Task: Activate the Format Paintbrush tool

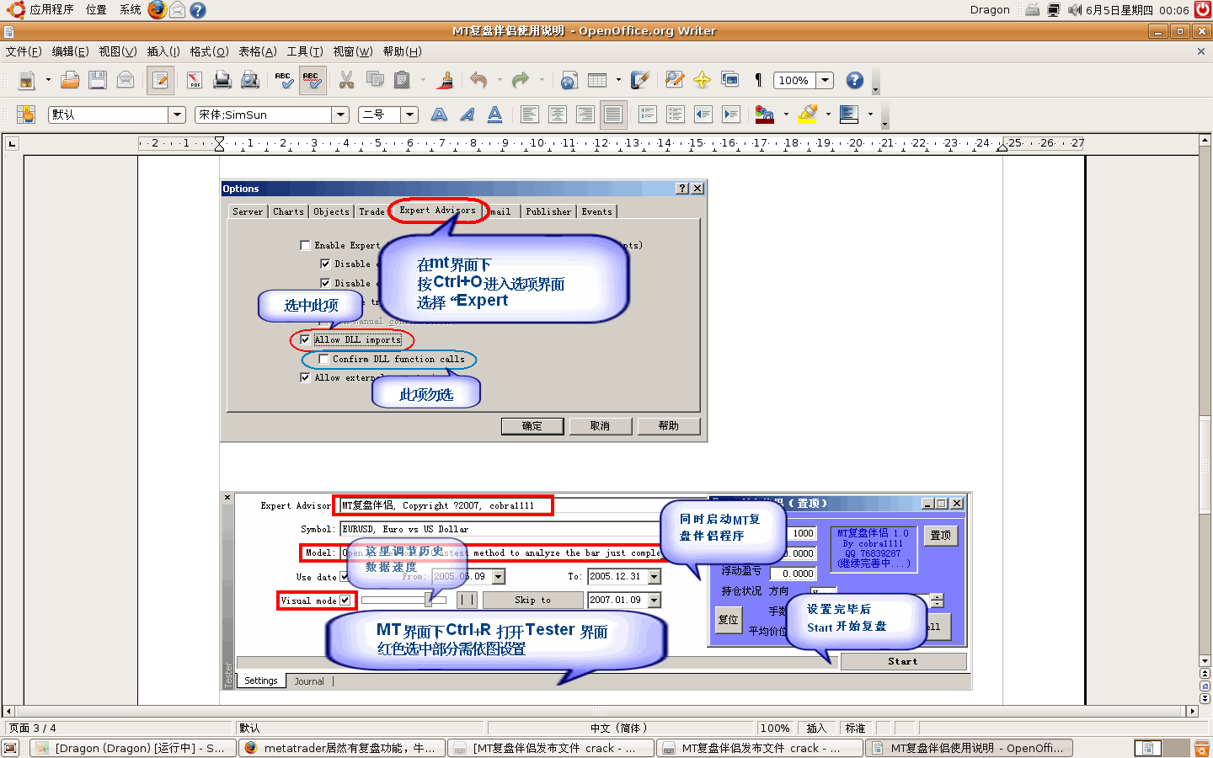Action: point(446,80)
